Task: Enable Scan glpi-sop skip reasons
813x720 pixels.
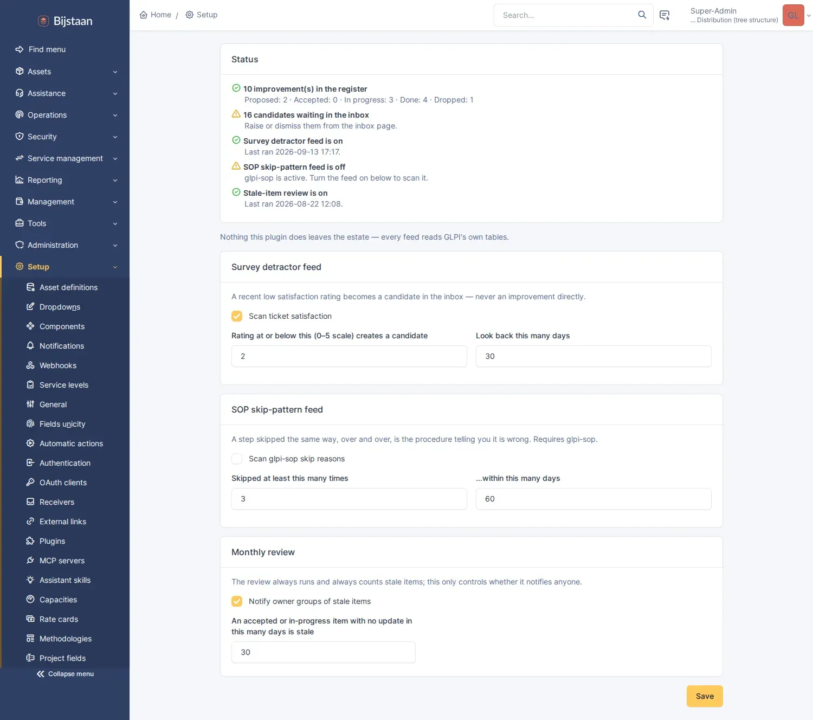Action: pyautogui.click(x=237, y=459)
